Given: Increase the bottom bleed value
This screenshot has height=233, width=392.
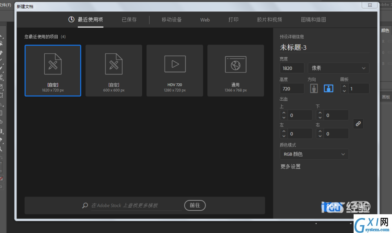Looking at the screenshot, I should click(320, 113).
